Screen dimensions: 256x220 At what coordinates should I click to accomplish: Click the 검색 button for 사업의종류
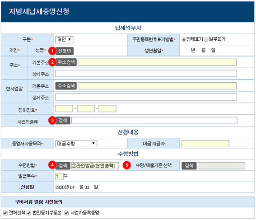tap(63, 121)
